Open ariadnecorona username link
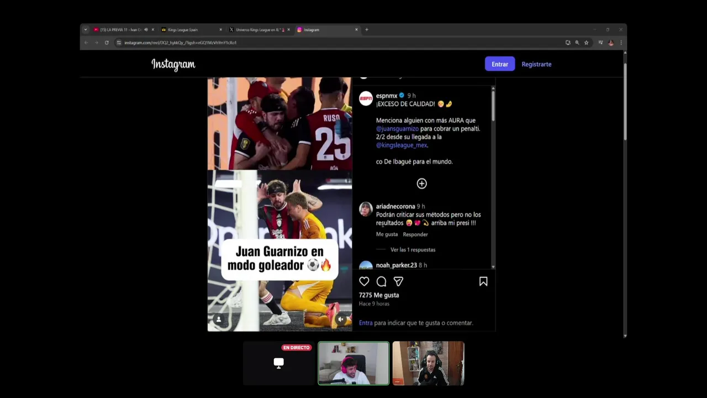Image resolution: width=707 pixels, height=398 pixels. pos(395,206)
